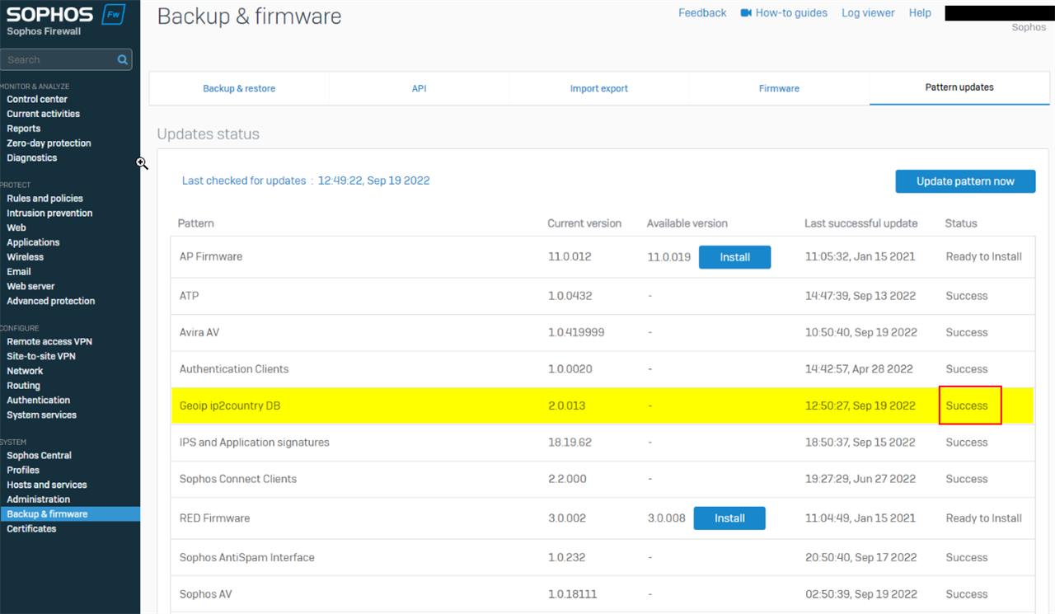Click the How-to guides video camera icon
Viewport: 1055px width, 614px height.
click(746, 13)
